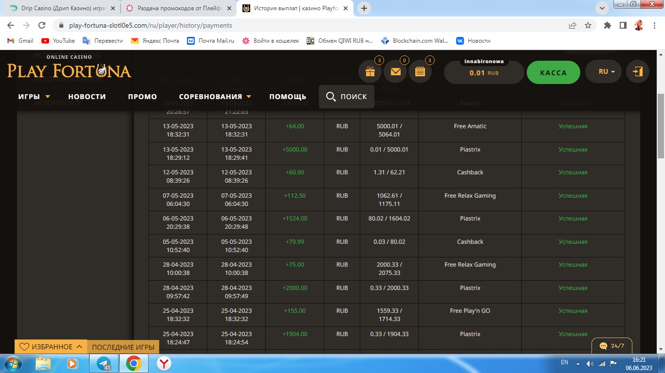Add a new browser tab
Screen dimensions: 665x373
[364, 8]
